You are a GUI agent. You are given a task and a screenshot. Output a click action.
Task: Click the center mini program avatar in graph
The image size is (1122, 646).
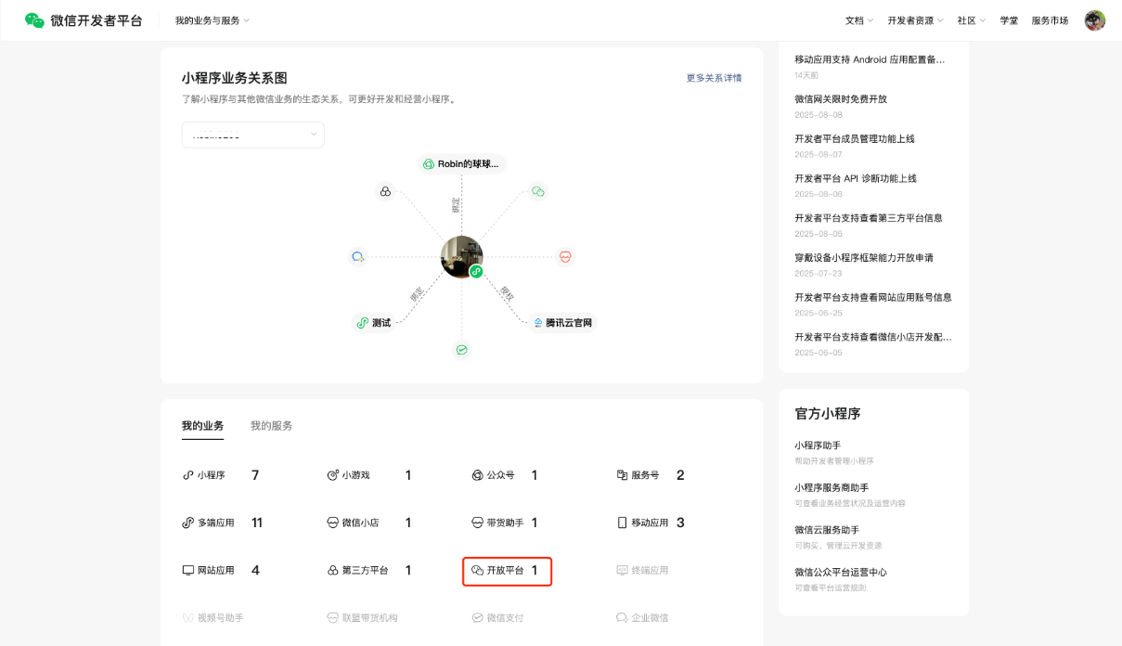click(461, 257)
